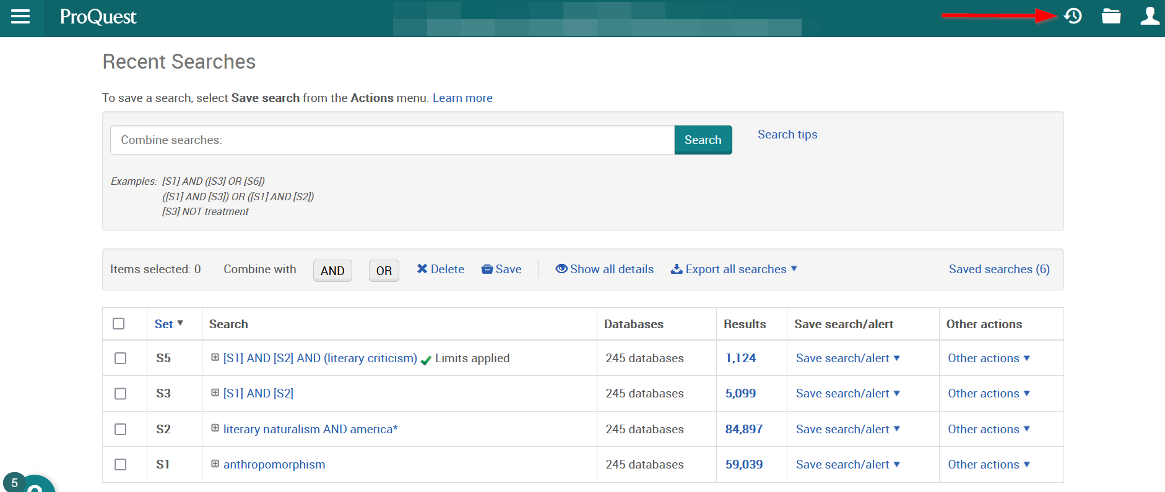1165x492 pixels.
Task: Tick the select-all checkbox in table header
Action: (x=119, y=324)
